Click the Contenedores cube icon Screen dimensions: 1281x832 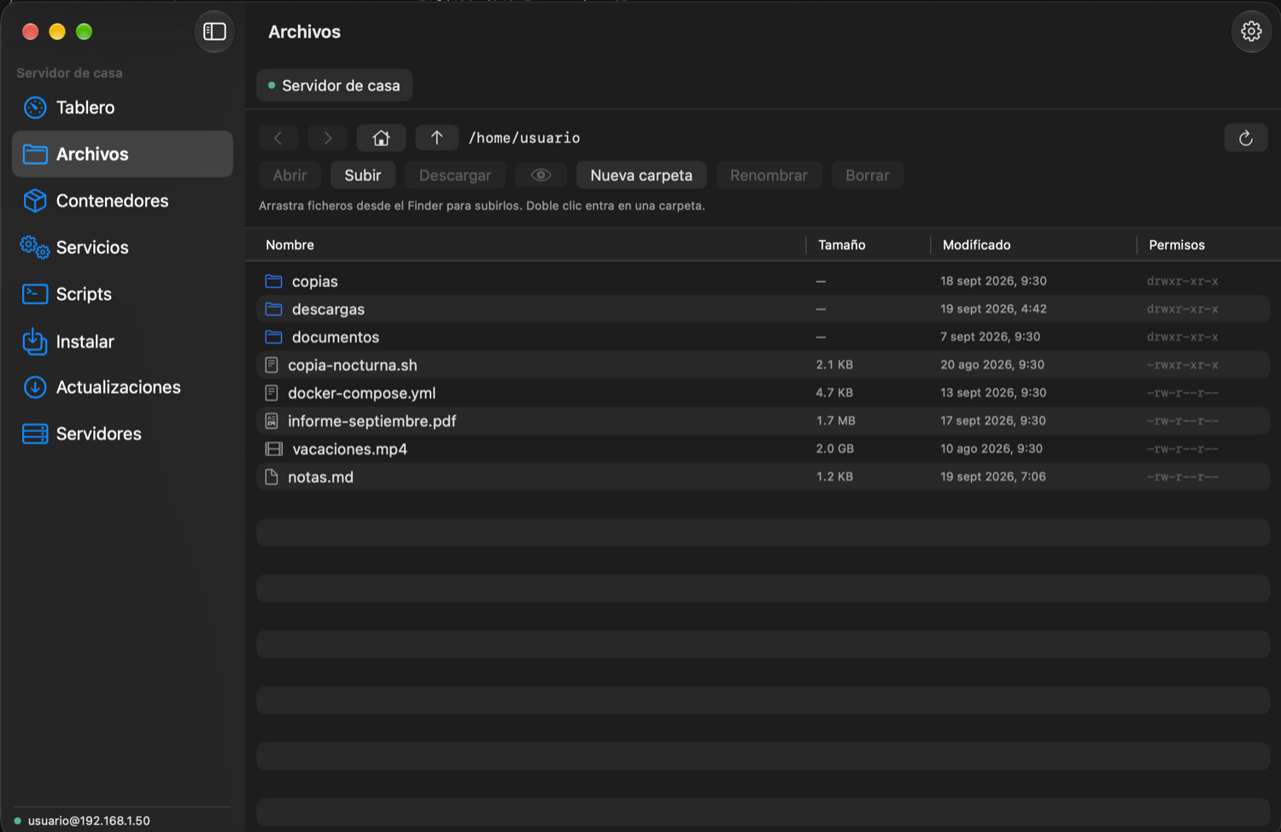pyautogui.click(x=35, y=201)
